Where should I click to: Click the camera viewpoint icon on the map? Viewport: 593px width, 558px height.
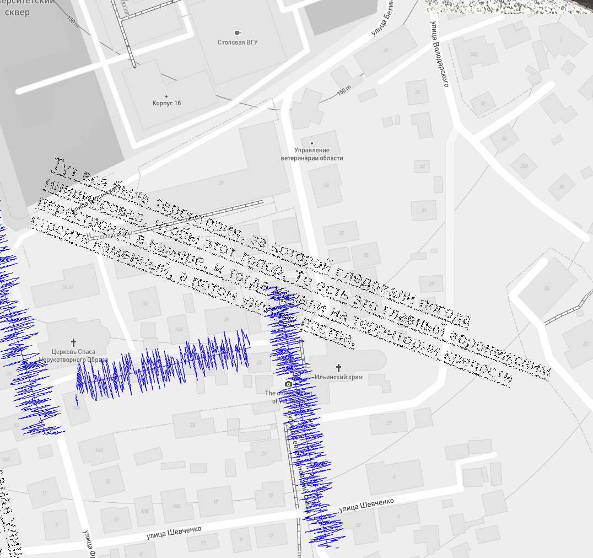click(x=288, y=384)
